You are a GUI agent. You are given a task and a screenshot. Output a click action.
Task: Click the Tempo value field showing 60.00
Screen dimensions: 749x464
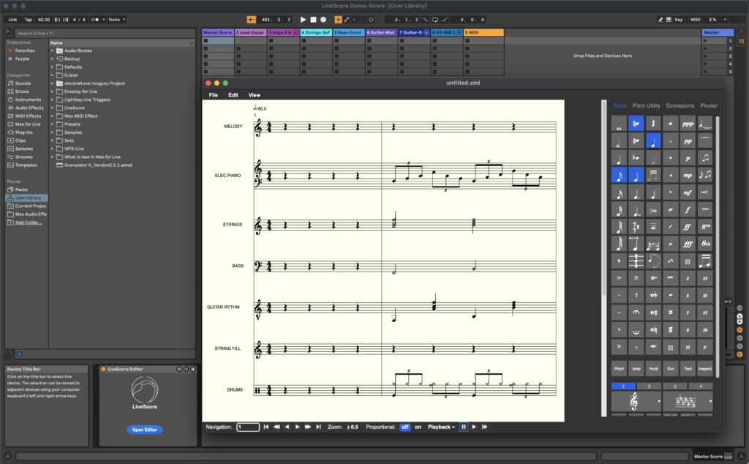[x=44, y=19]
